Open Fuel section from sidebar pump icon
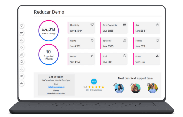183x117 pixels. pyautogui.click(x=21, y=76)
